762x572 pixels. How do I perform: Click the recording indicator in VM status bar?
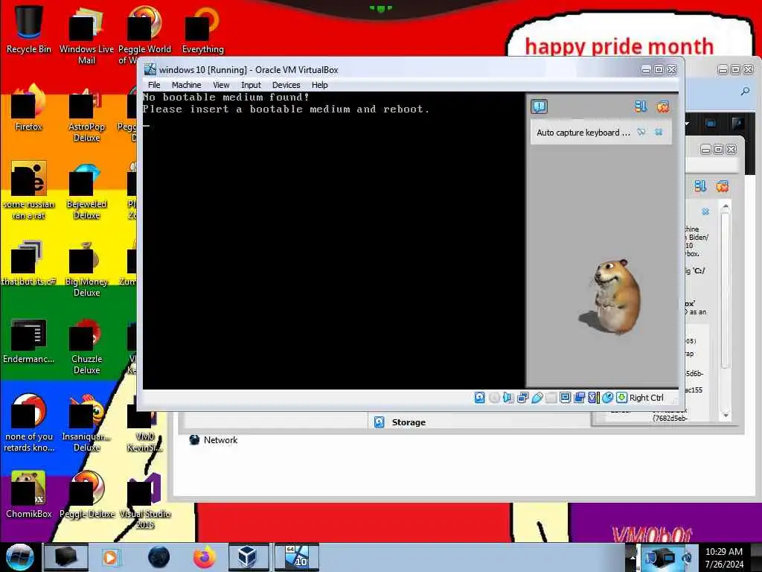point(579,398)
